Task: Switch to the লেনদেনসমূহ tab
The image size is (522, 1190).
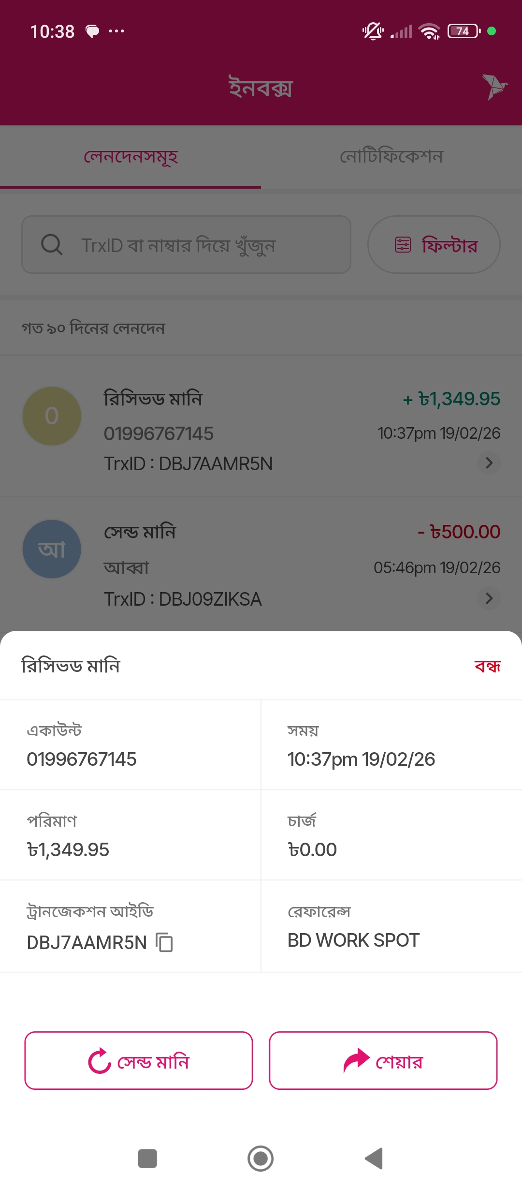Action: point(130,157)
